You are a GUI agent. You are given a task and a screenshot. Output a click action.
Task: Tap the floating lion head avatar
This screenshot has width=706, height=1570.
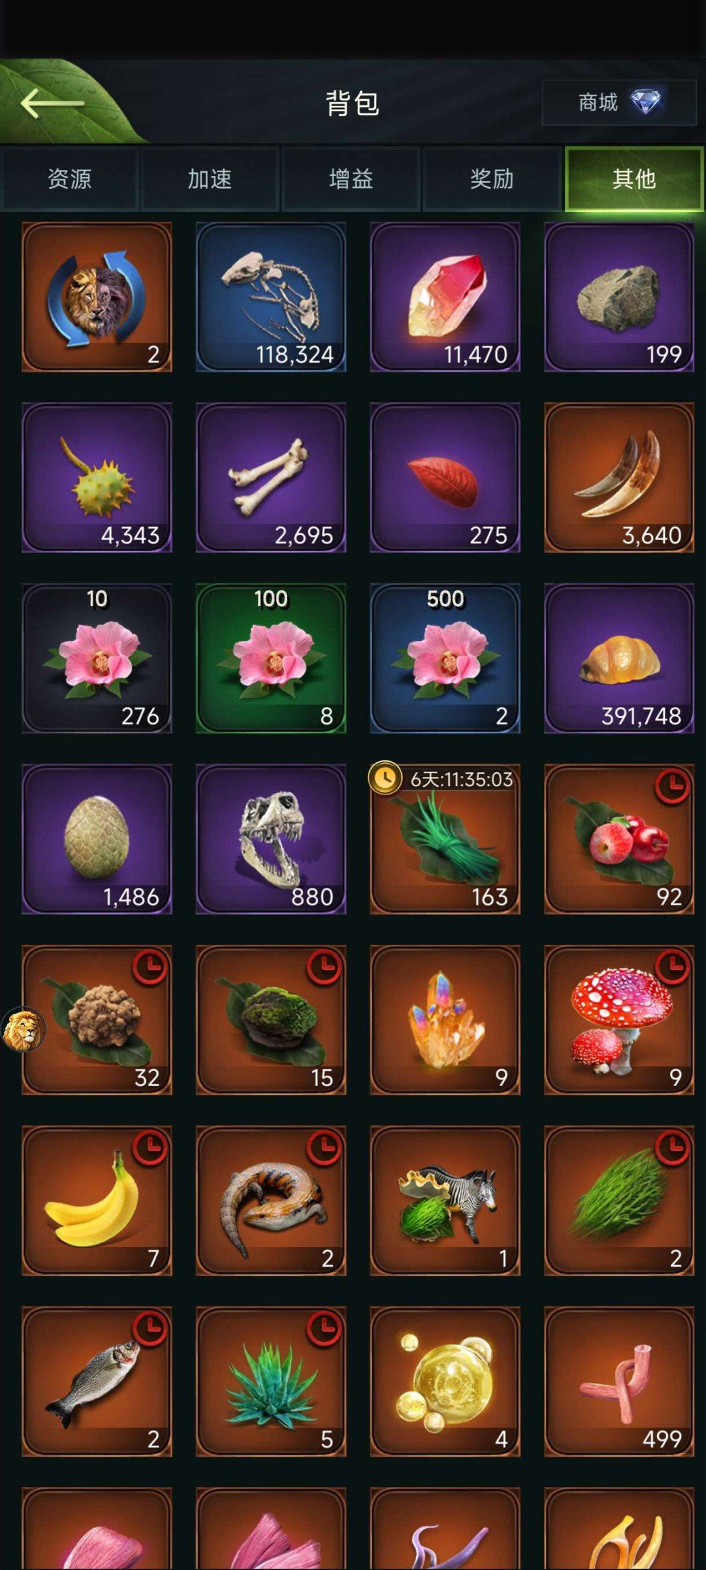click(24, 1030)
